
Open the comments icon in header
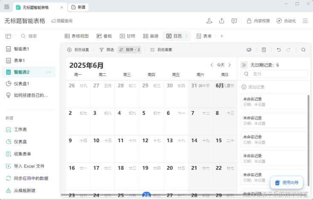(x=234, y=21)
